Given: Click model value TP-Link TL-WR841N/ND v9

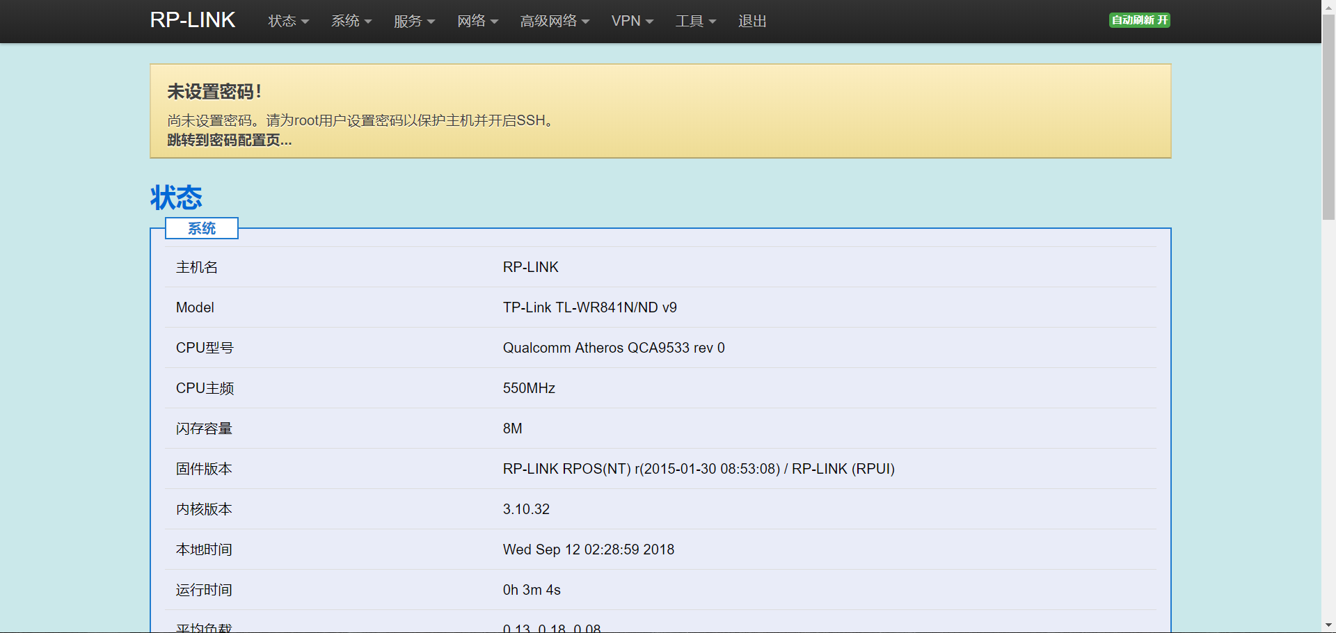Looking at the screenshot, I should coord(590,307).
